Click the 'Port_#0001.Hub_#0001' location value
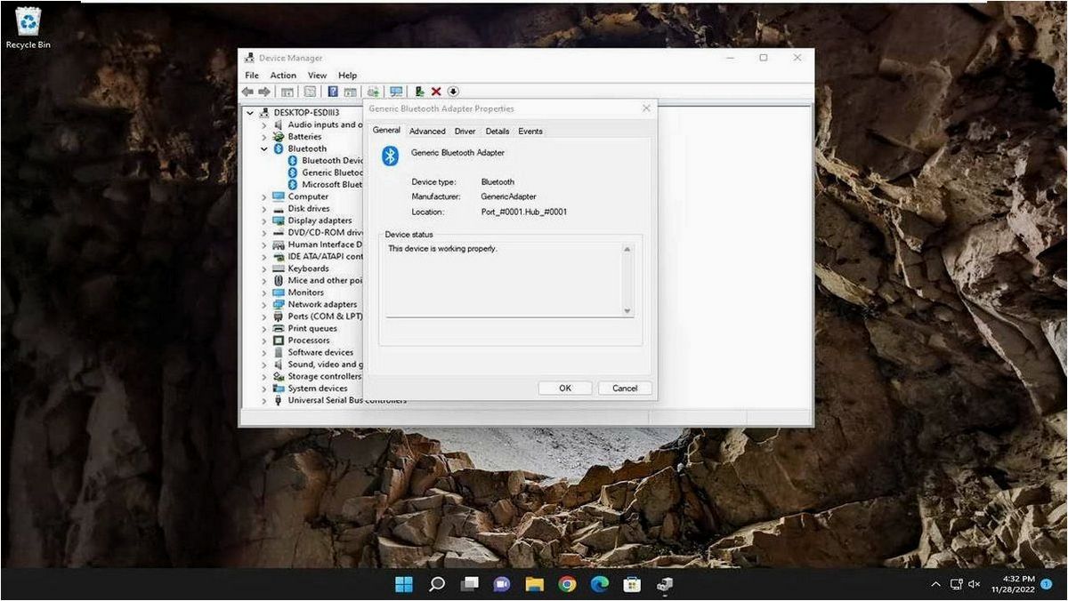The image size is (1068, 601). click(524, 212)
